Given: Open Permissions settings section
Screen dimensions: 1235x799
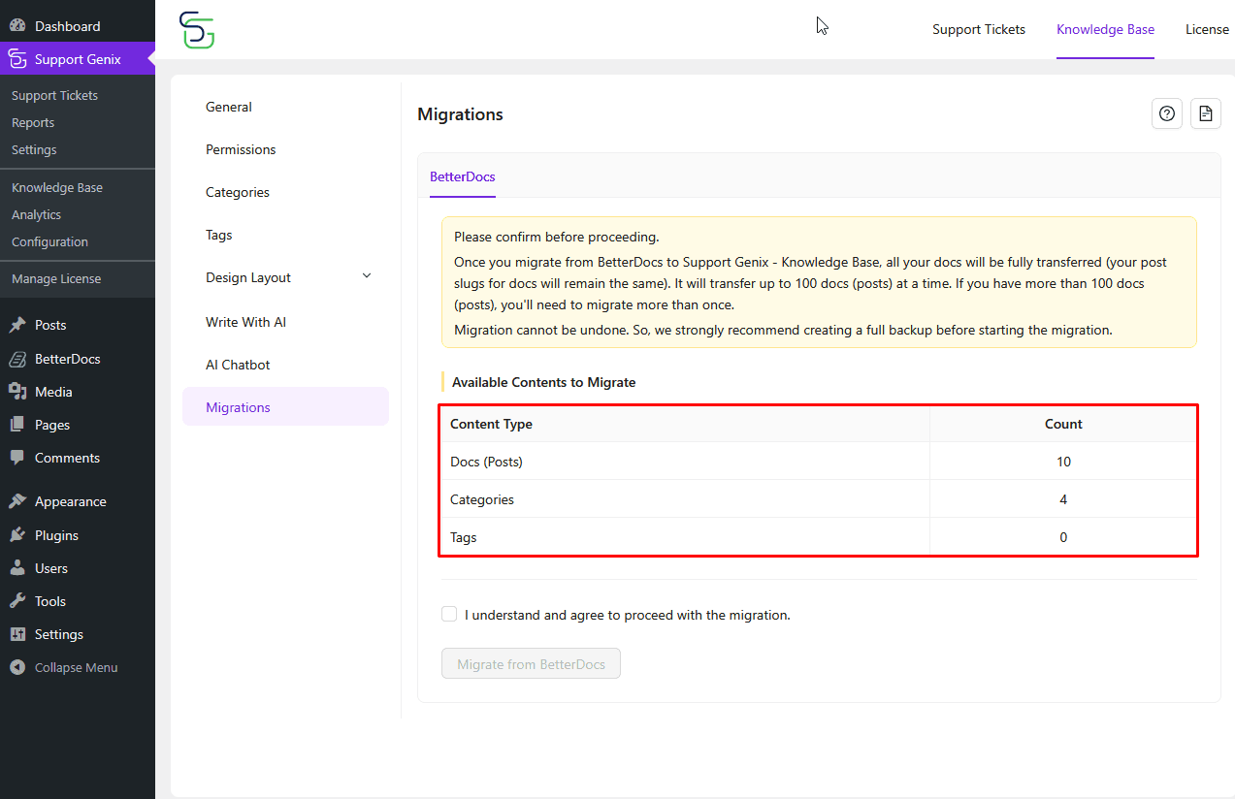Looking at the screenshot, I should click(x=285, y=149).
